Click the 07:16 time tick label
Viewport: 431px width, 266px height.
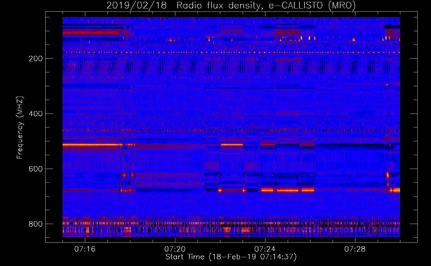[x=85, y=249]
